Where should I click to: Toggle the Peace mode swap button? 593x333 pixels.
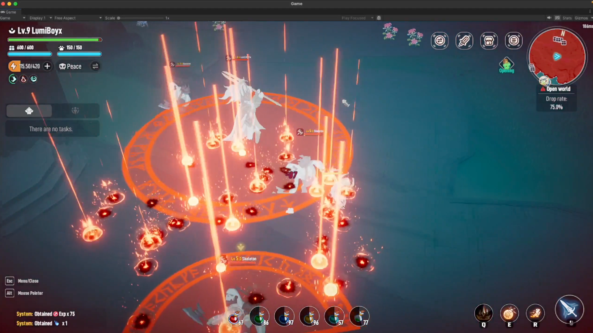95,66
